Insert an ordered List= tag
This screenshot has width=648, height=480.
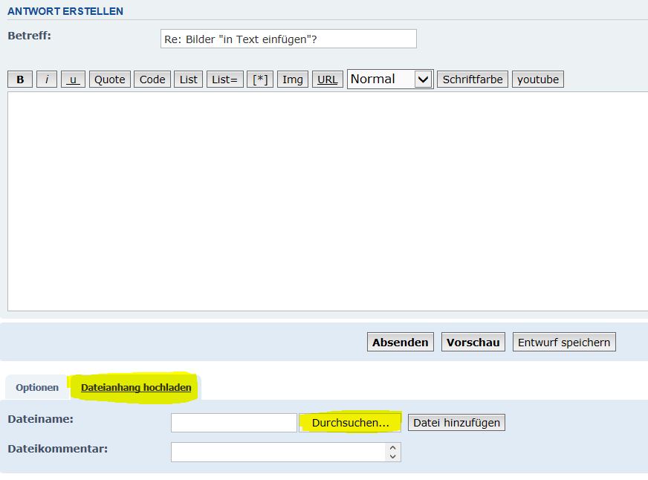(x=224, y=80)
